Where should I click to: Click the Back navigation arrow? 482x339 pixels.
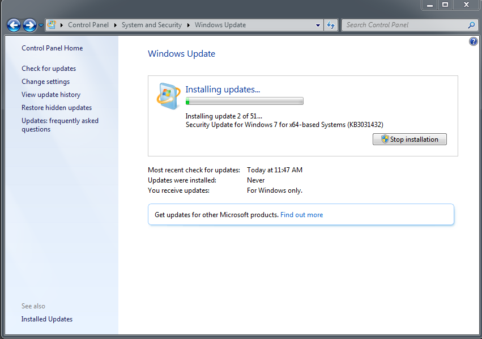(14, 25)
